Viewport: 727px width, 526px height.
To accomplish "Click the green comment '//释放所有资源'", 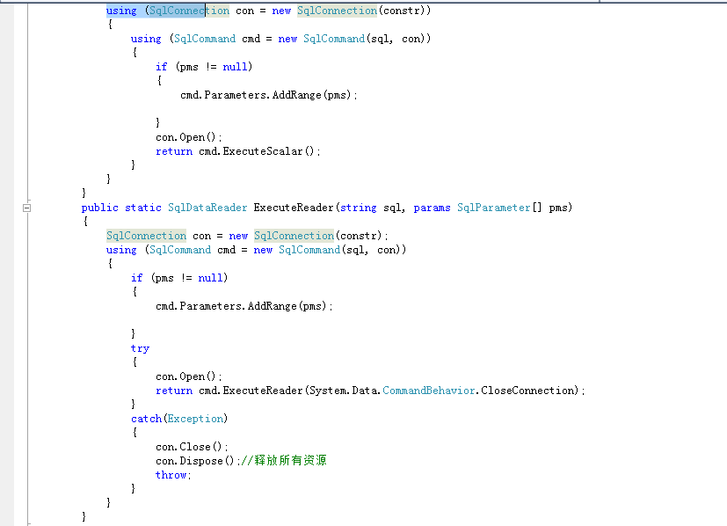I will coord(284,460).
